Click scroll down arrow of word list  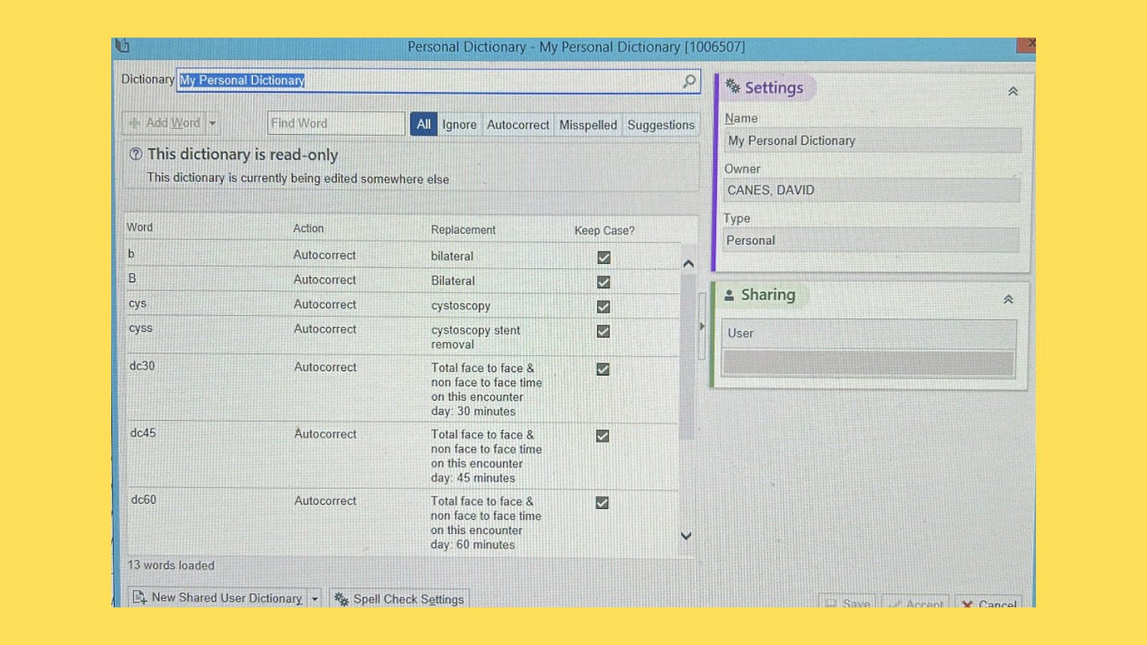(686, 536)
